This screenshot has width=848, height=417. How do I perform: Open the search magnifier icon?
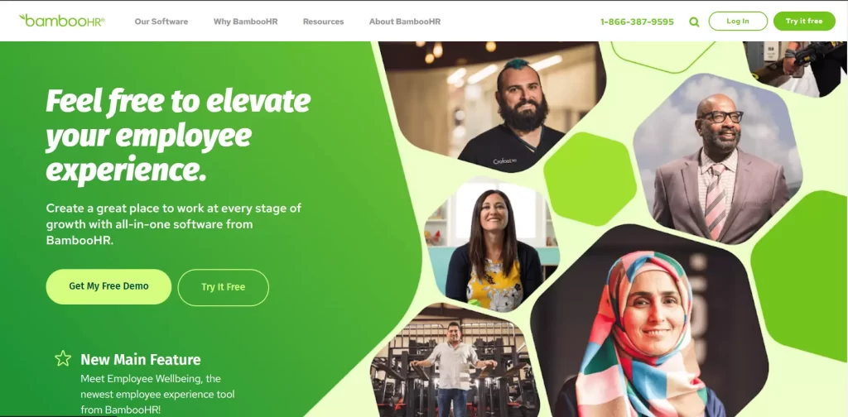[x=694, y=22]
